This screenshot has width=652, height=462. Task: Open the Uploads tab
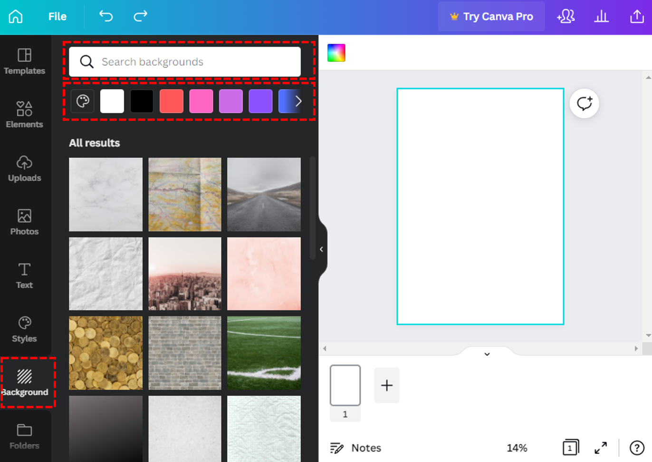[25, 169]
